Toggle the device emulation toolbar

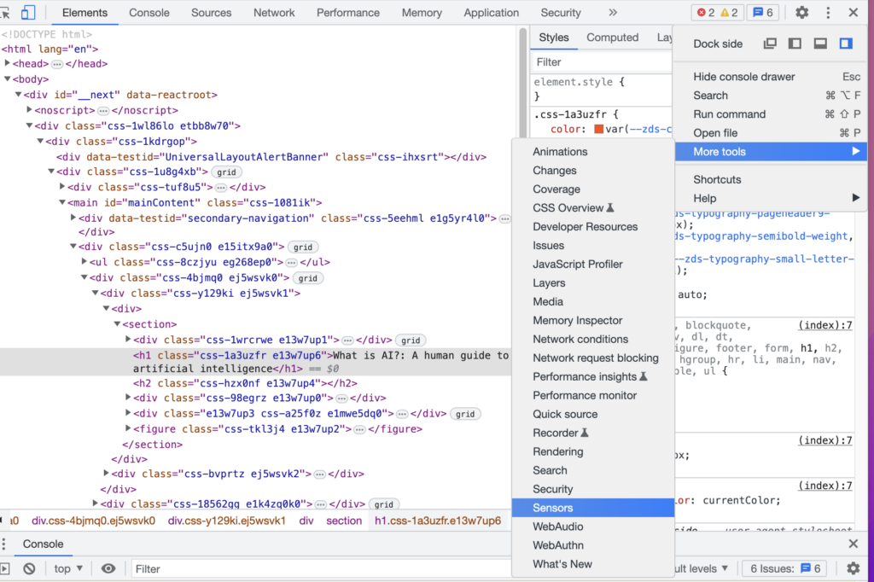[x=30, y=12]
